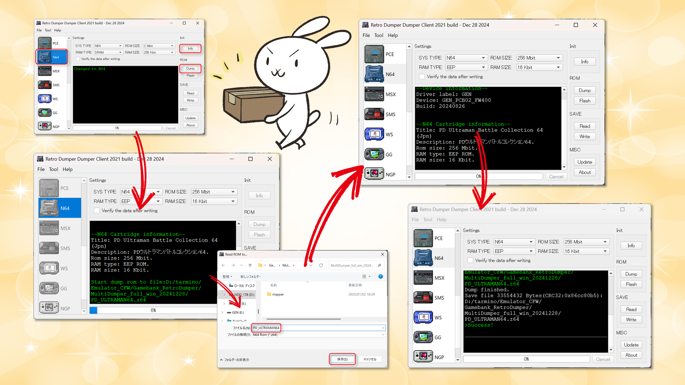Toggle verify after writing in 'Changed to N64' window
The width and height of the screenshot is (685, 385).
(78, 59)
